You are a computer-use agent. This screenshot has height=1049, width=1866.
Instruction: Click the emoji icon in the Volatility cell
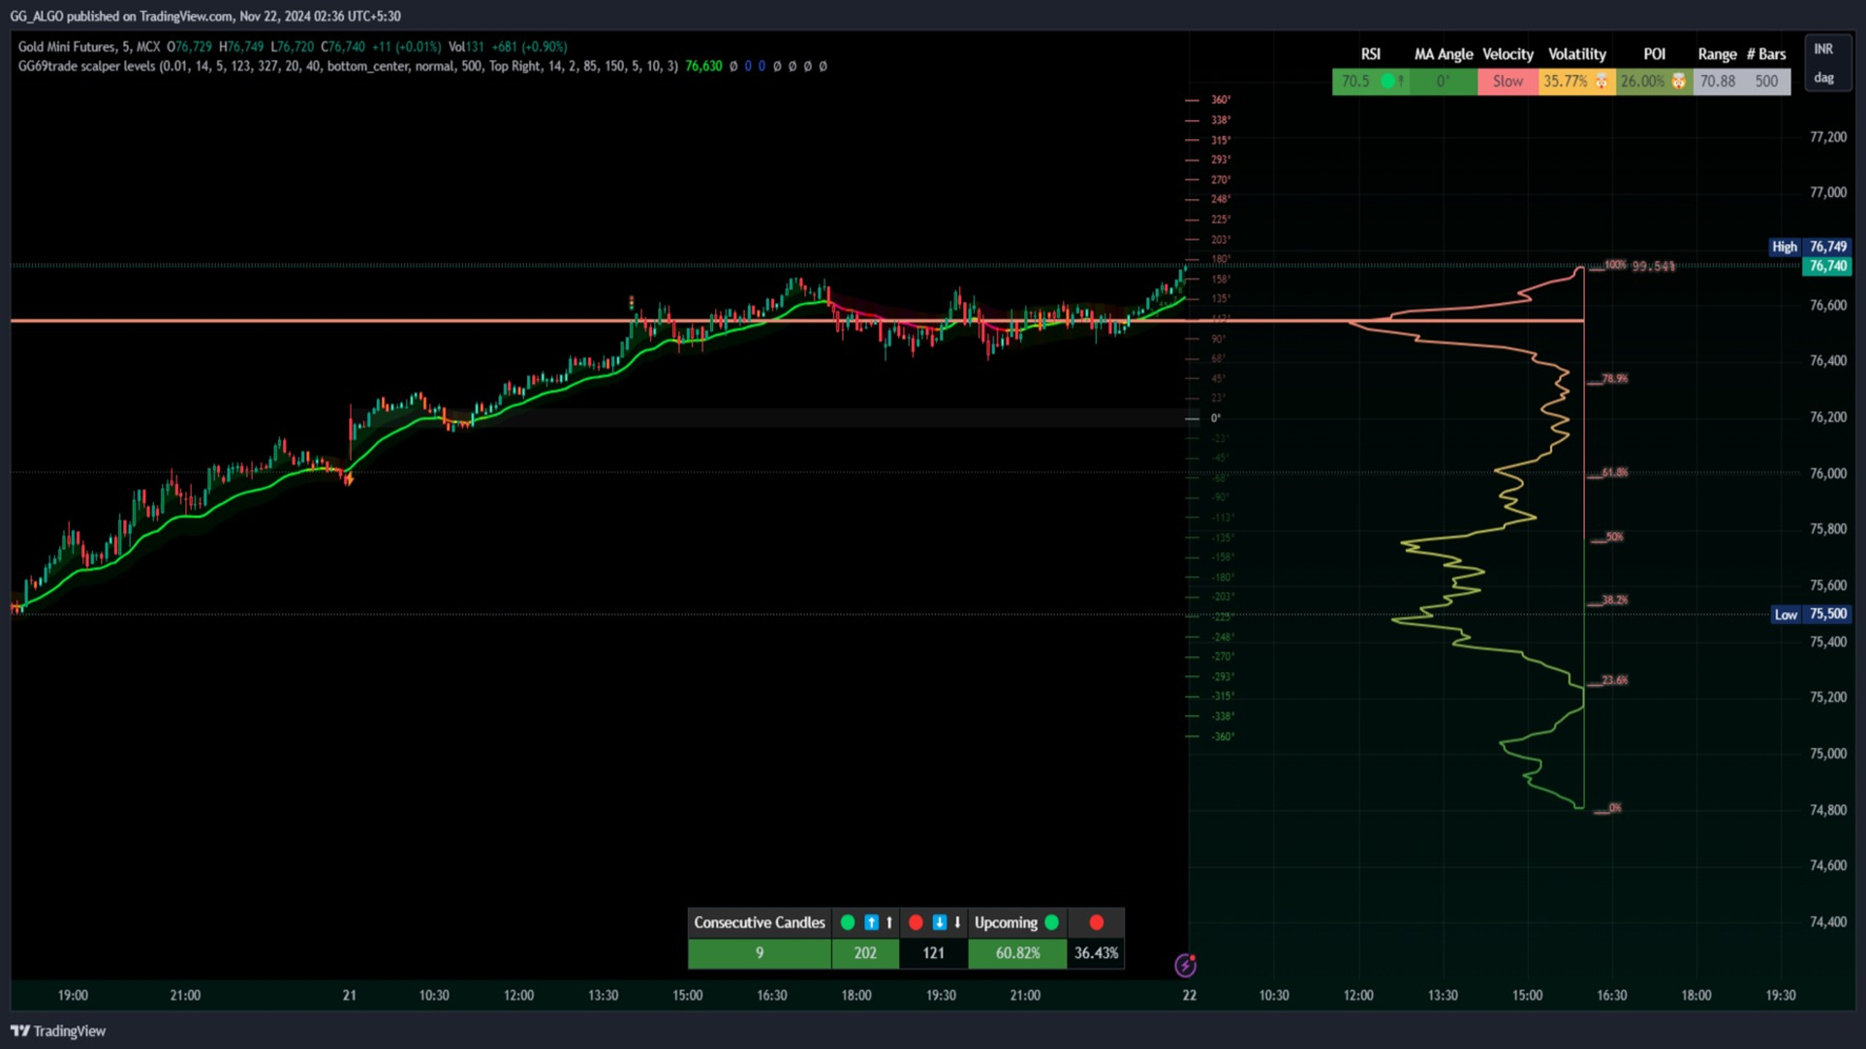point(1601,81)
